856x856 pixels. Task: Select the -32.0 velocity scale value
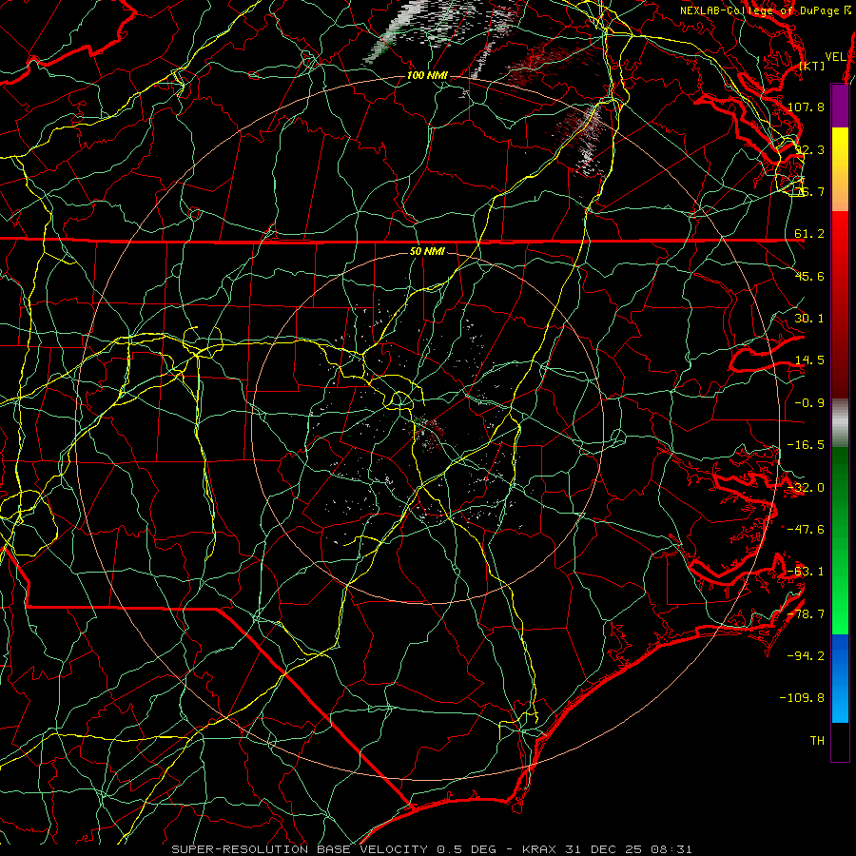(x=807, y=488)
